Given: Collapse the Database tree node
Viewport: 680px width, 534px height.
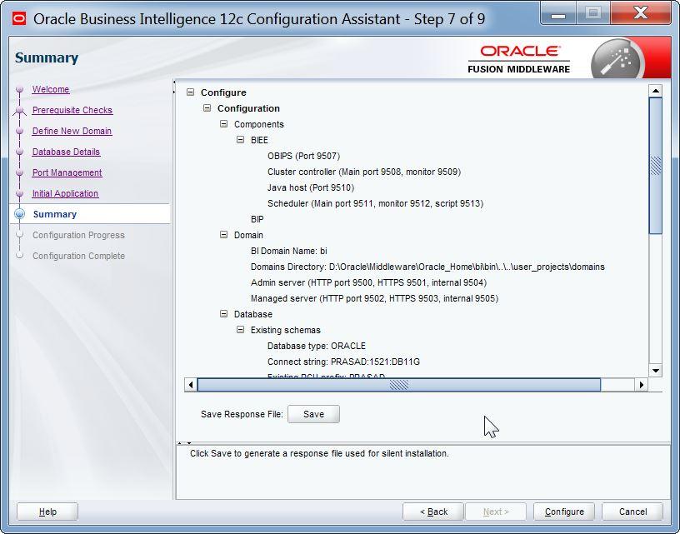Looking at the screenshot, I should [224, 314].
